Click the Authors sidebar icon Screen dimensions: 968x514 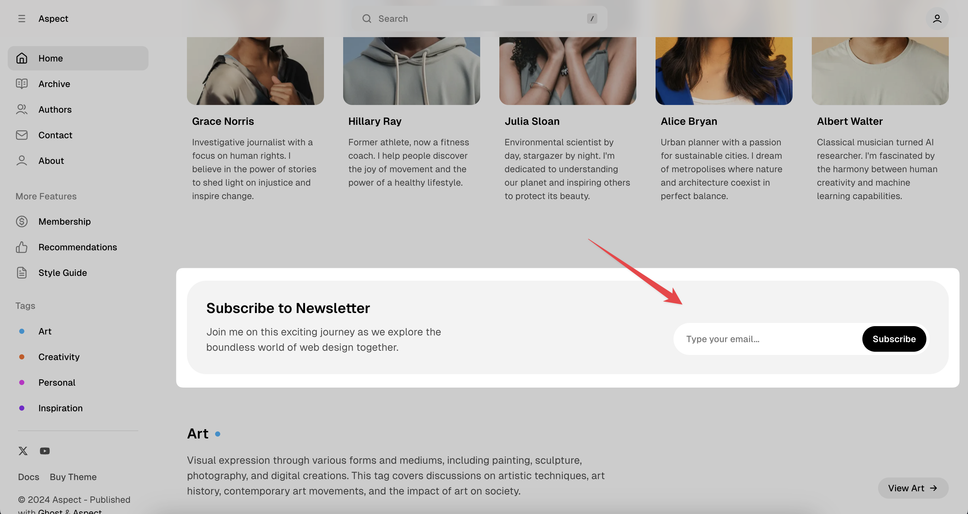[x=21, y=109]
